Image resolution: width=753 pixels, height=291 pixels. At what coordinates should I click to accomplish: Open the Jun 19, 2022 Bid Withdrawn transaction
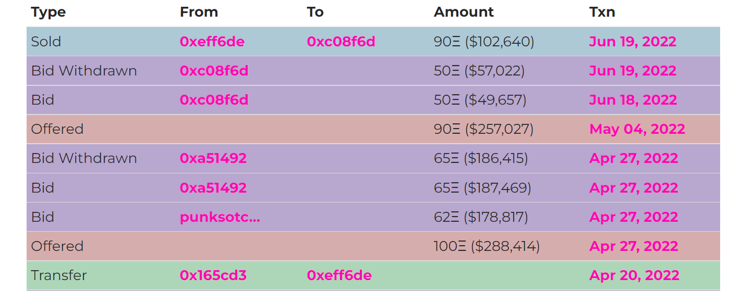[x=632, y=71]
